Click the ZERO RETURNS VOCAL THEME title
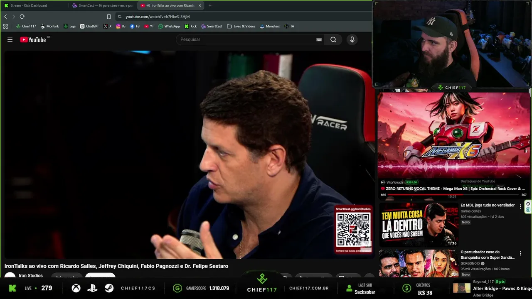The height and width of the screenshot is (299, 532). [x=456, y=189]
